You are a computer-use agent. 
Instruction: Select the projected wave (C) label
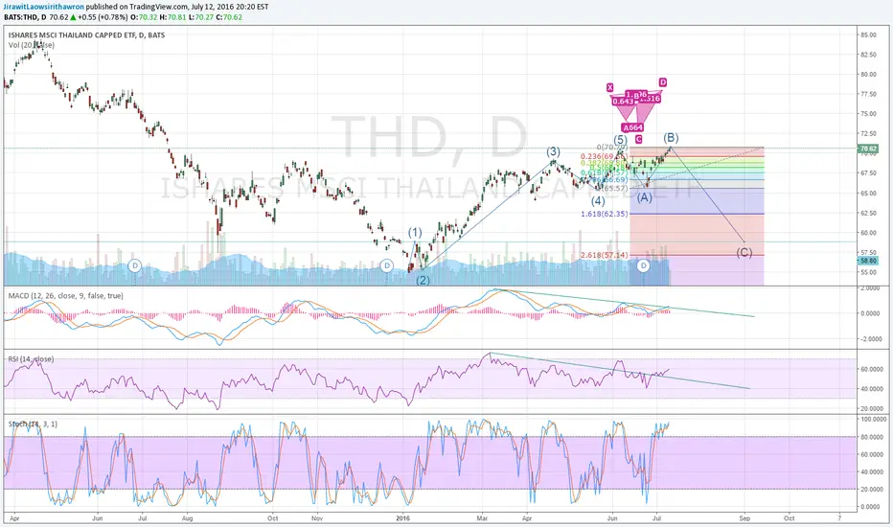[744, 252]
